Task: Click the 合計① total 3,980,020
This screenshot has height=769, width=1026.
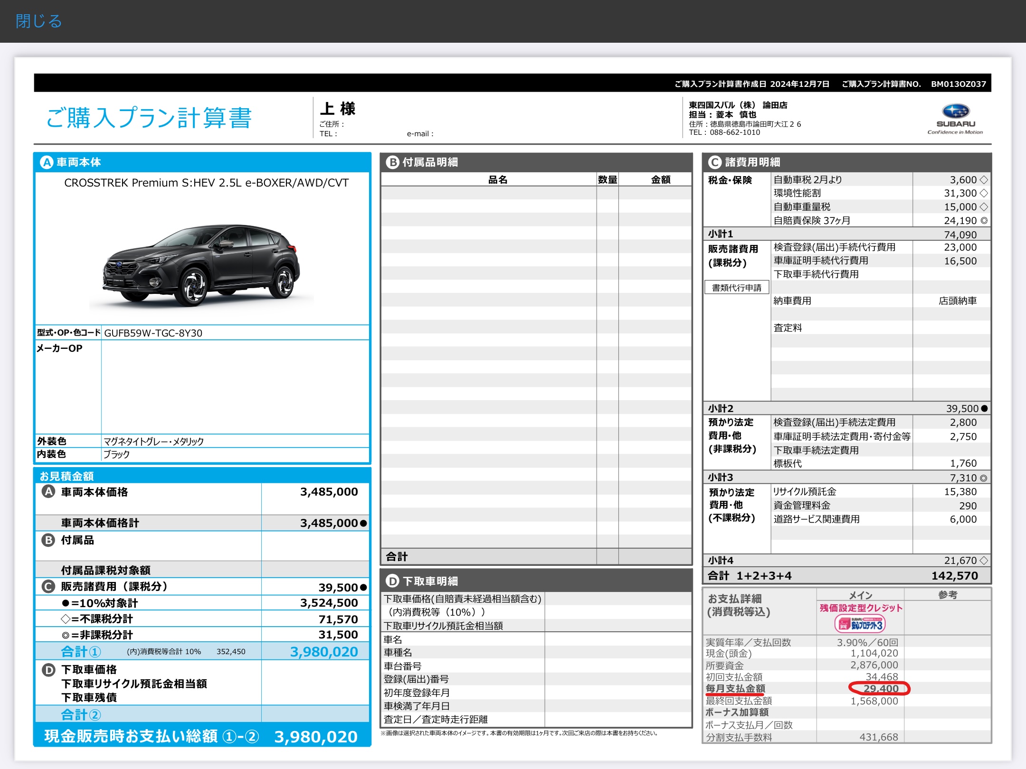Action: (324, 652)
